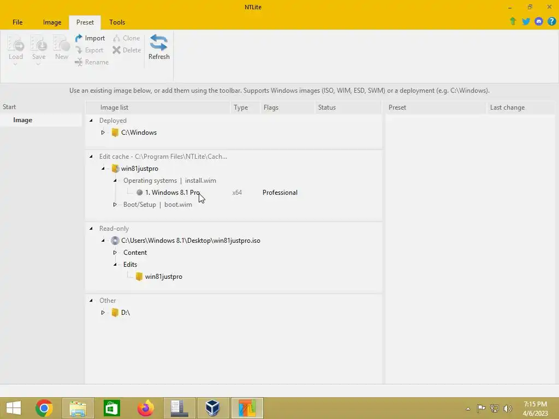The image size is (559, 419).
Task: Open the Load dropdown arrow
Action: pyautogui.click(x=15, y=64)
